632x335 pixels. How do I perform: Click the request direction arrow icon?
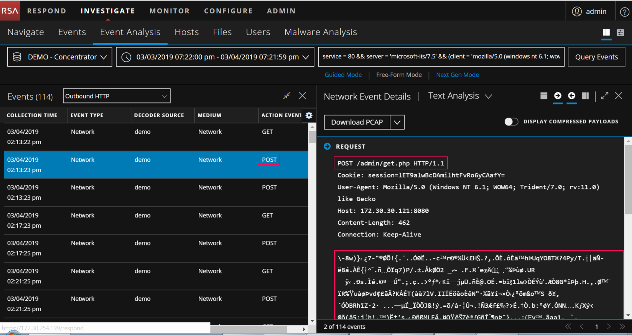click(x=558, y=96)
